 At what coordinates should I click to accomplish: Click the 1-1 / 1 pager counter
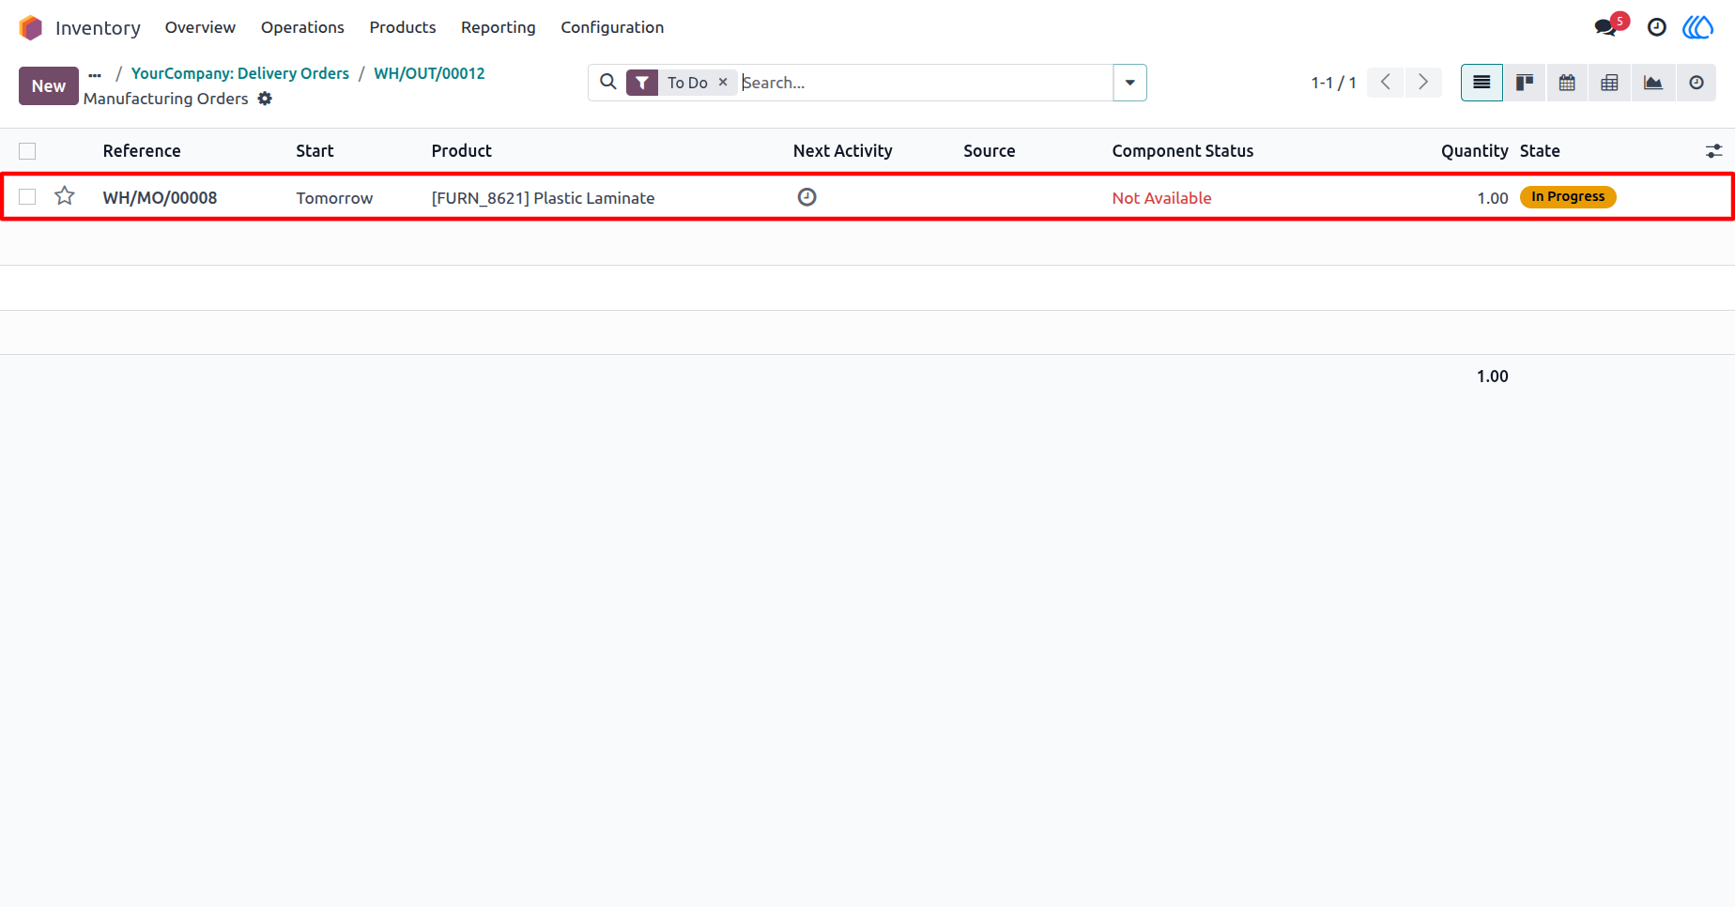pyautogui.click(x=1333, y=83)
